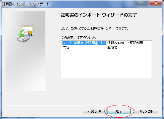The width and height of the screenshot is (164, 119).
Task: Click the キャンセル (Cancel) button
Action: (146, 111)
